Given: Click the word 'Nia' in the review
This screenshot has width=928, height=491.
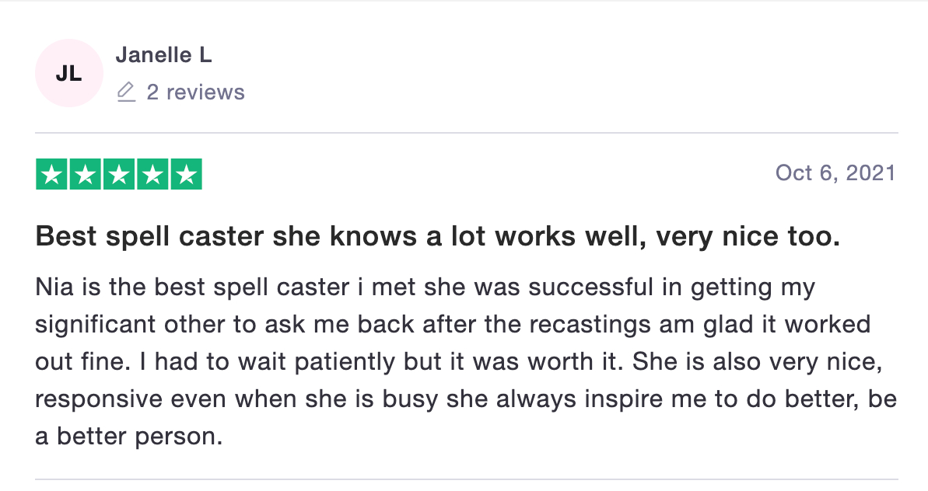Looking at the screenshot, I should tap(54, 287).
